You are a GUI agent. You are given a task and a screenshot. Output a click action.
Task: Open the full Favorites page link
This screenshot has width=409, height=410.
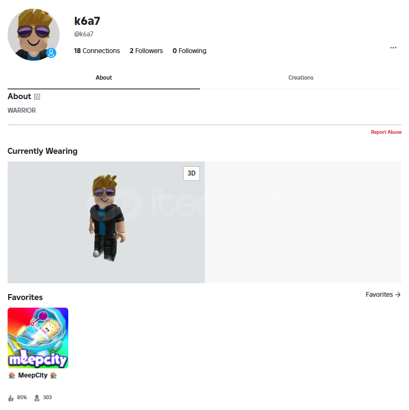pos(383,295)
